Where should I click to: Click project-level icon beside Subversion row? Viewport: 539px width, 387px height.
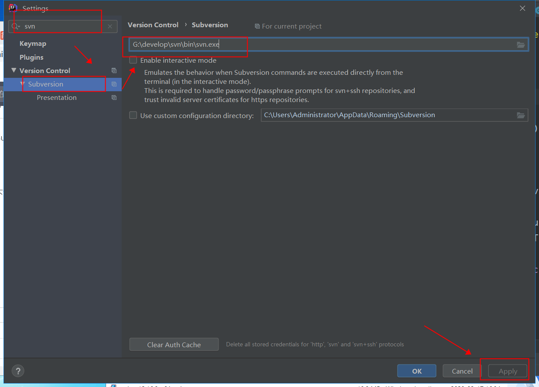(114, 84)
